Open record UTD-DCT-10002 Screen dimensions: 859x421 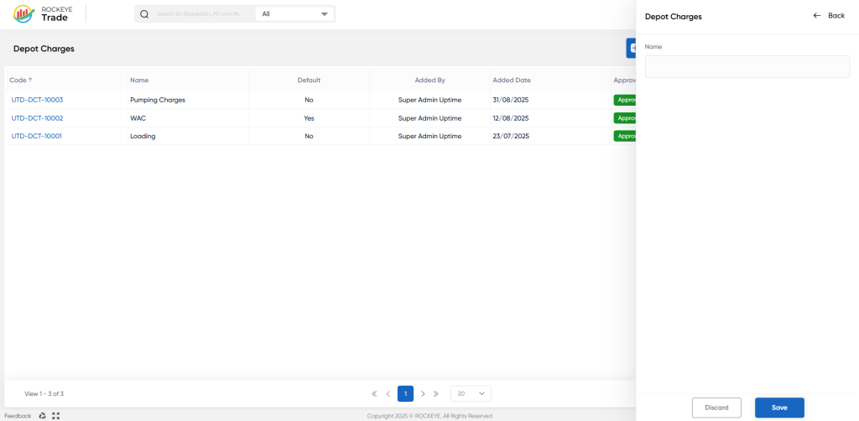click(x=37, y=118)
